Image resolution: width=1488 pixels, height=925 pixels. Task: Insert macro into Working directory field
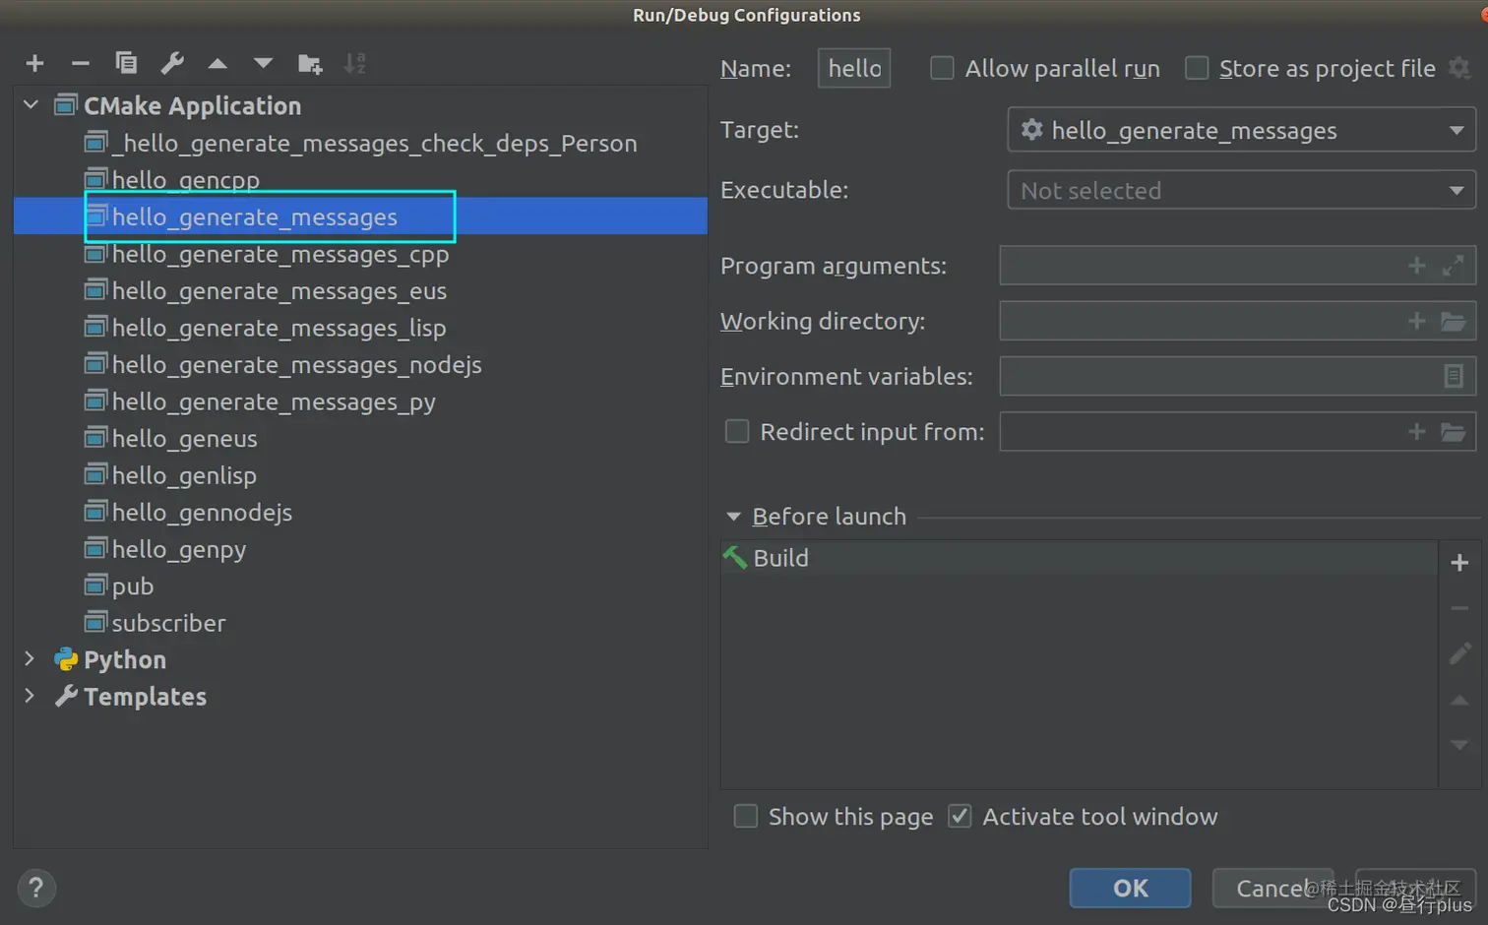tap(1417, 322)
